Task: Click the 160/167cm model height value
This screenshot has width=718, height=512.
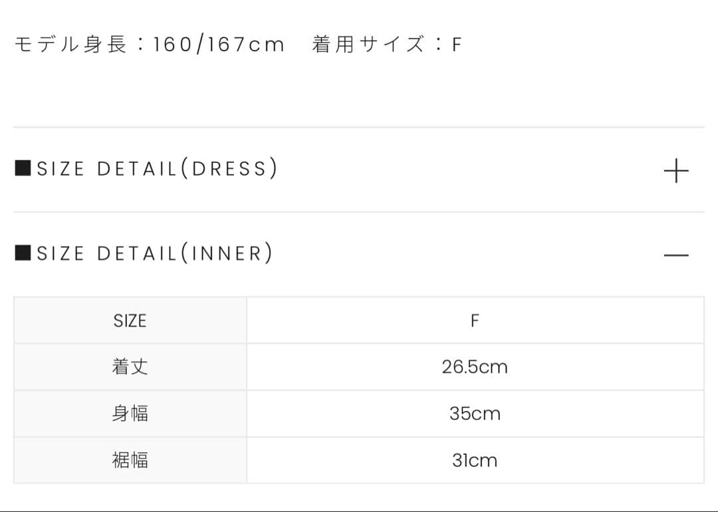Action: (x=219, y=45)
